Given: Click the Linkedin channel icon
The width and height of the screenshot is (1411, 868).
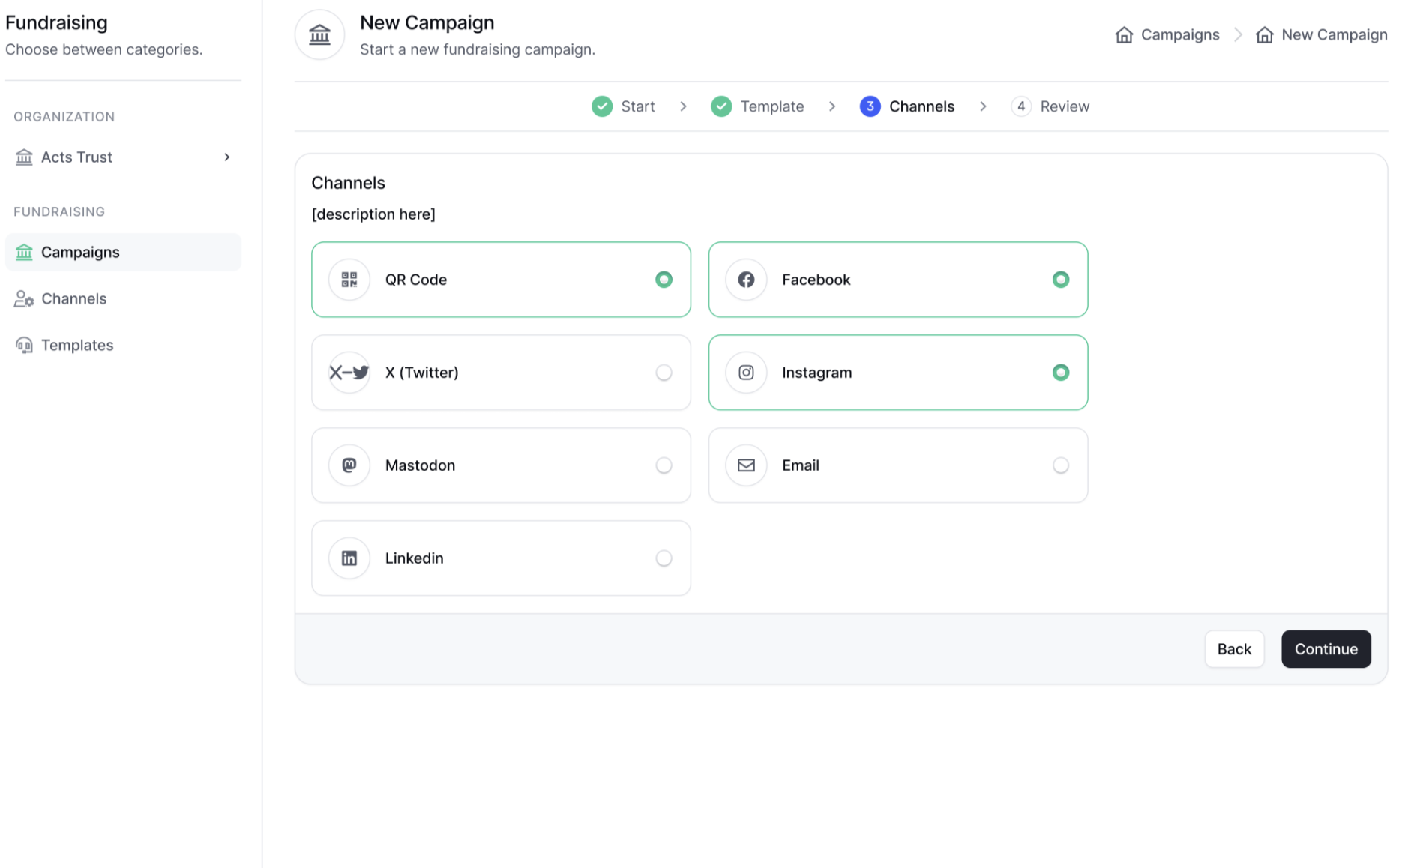Looking at the screenshot, I should click(349, 558).
